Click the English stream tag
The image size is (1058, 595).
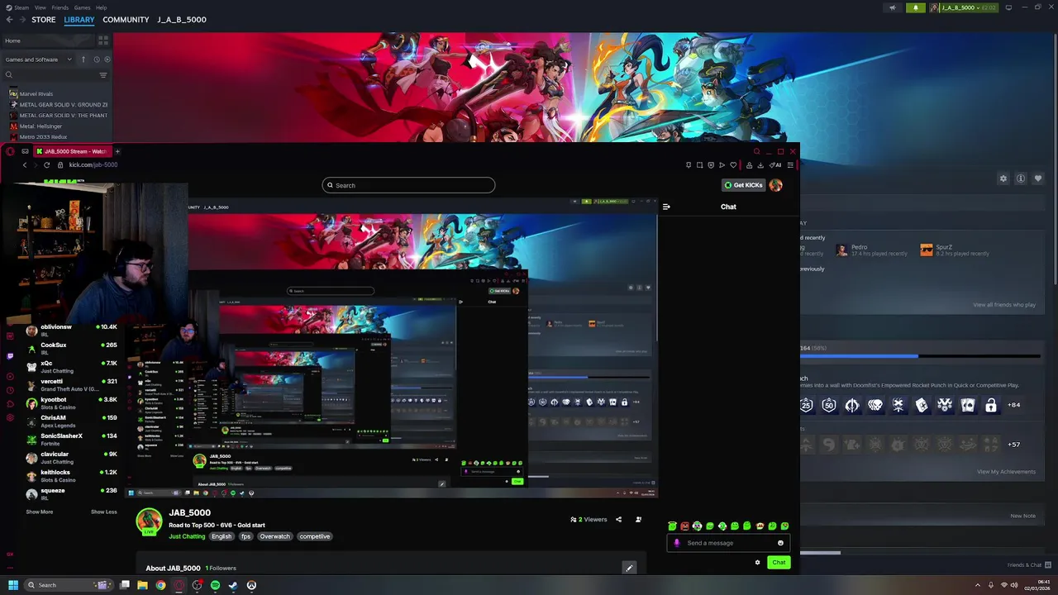tap(222, 536)
